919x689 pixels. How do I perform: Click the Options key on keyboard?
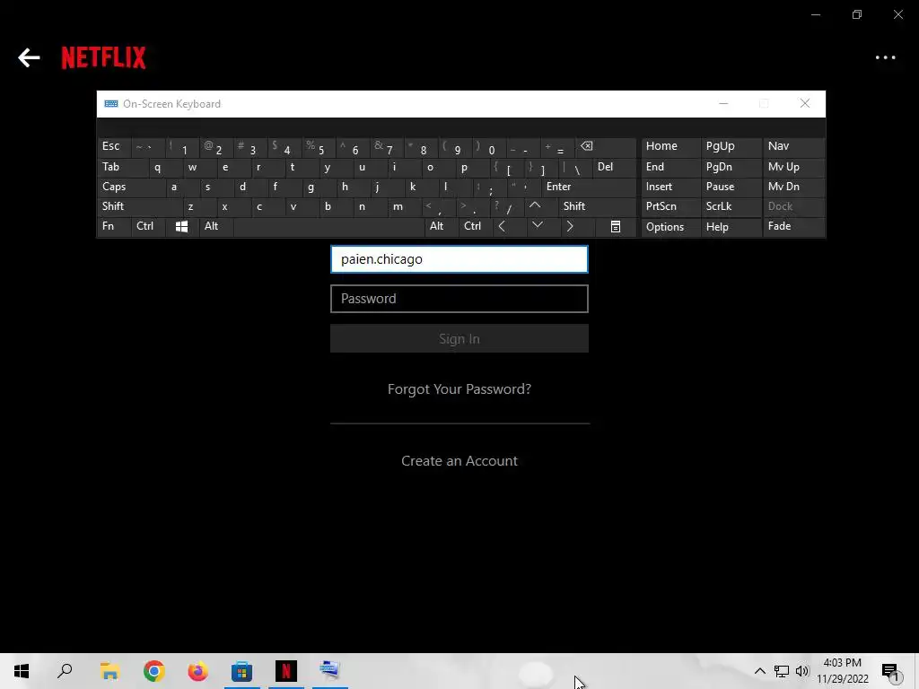point(671,227)
